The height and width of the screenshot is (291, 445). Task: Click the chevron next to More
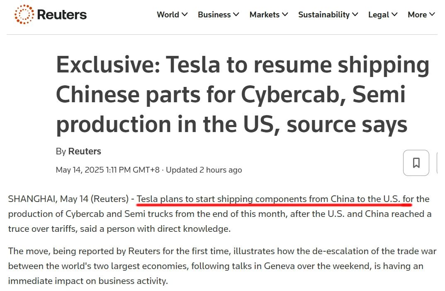432,14
